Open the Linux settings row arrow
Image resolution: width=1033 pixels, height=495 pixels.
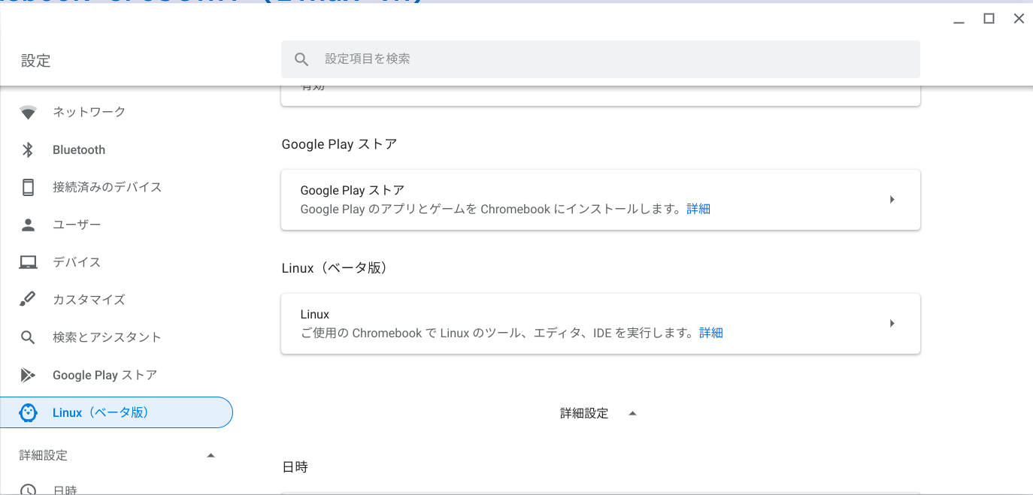[x=892, y=324]
